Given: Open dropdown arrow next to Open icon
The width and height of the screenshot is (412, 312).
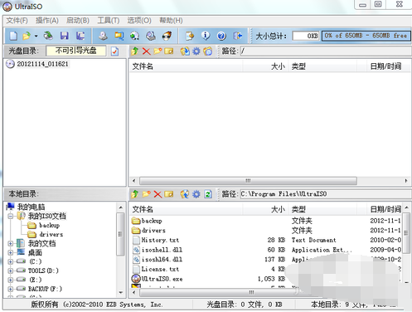Looking at the screenshot, I should click(x=36, y=36).
